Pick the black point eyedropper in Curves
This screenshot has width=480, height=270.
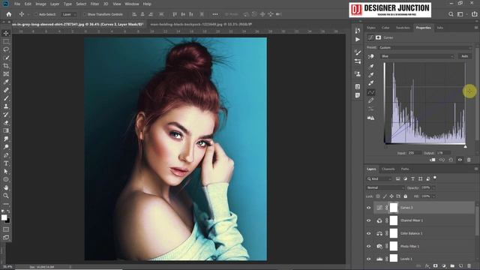(371, 67)
